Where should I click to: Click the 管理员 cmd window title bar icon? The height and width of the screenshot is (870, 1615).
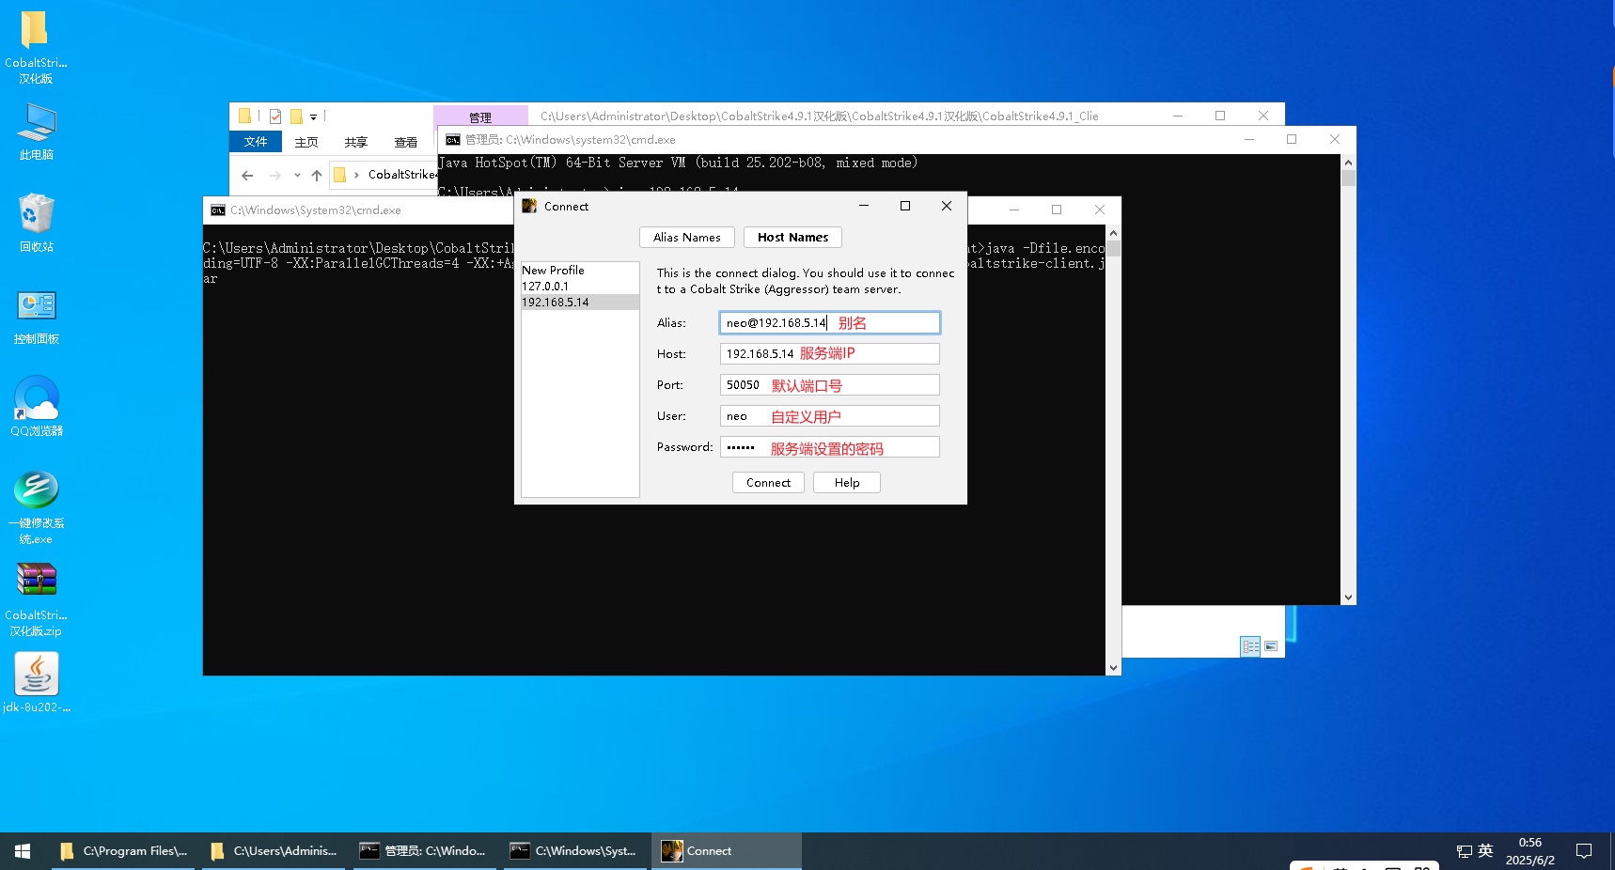coord(453,140)
